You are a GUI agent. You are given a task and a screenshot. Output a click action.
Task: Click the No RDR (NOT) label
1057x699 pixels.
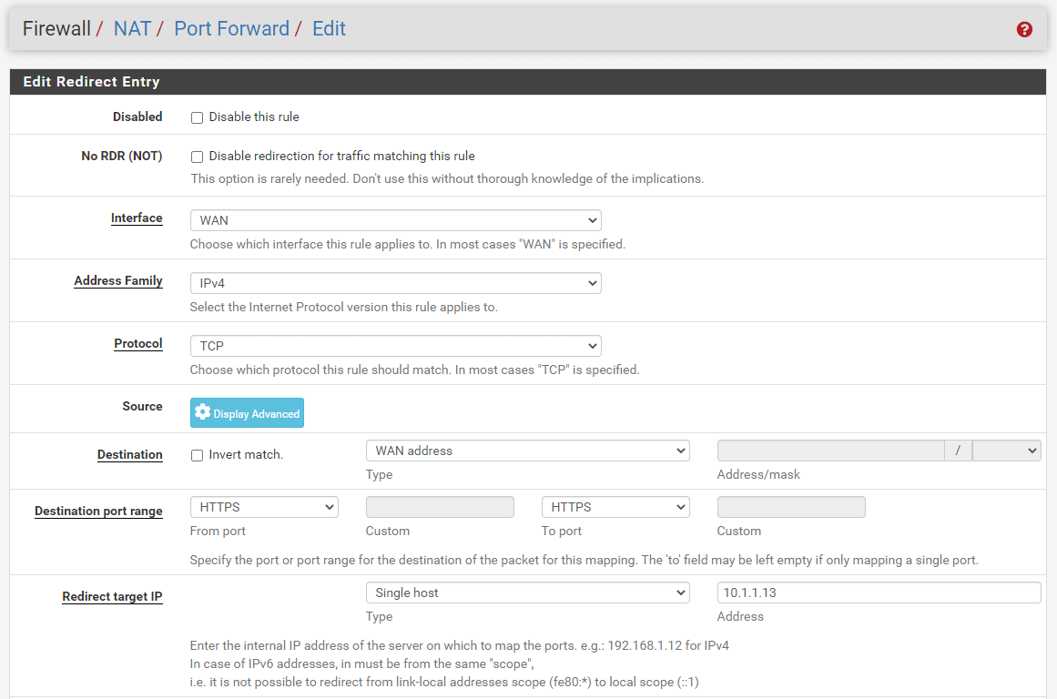122,156
